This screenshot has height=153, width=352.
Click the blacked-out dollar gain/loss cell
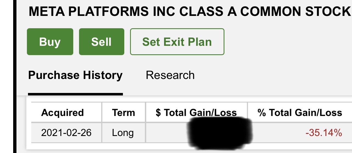[x=196, y=133]
